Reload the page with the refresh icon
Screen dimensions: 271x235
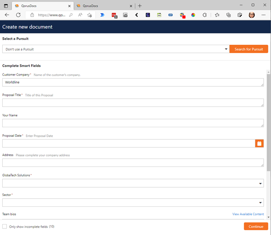click(x=18, y=15)
